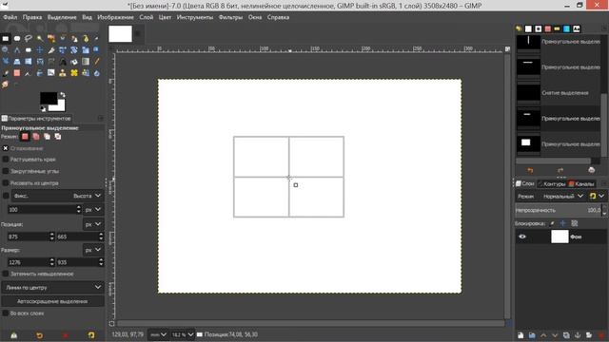Toggle lock pixels for layer
This screenshot has height=342, width=609.
pos(552,223)
